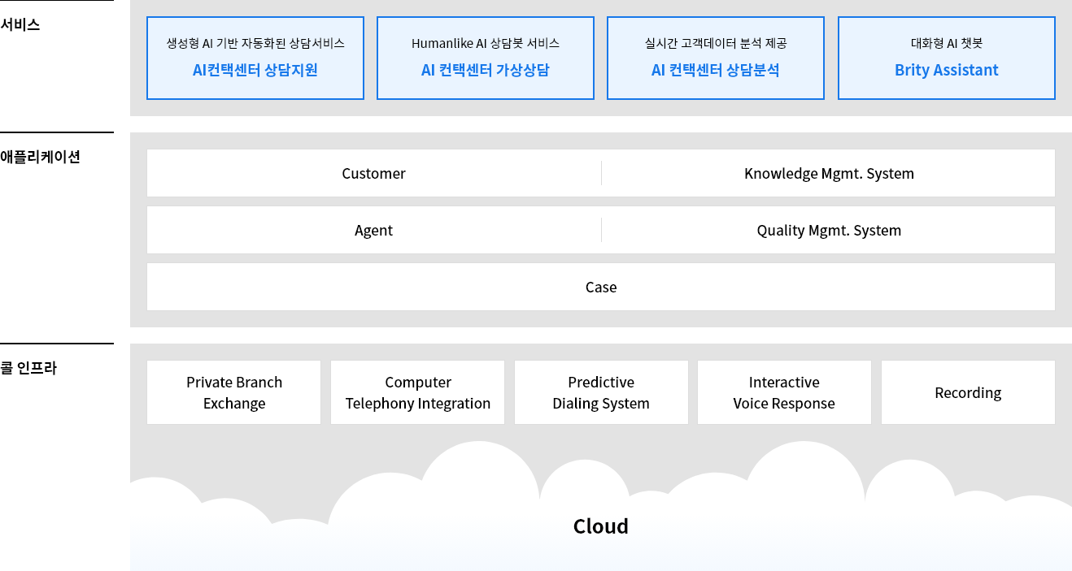The height and width of the screenshot is (571, 1072).
Task: Toggle the 생성형 AI 기반 자동화된 상담서비스 description
Action: point(255,43)
